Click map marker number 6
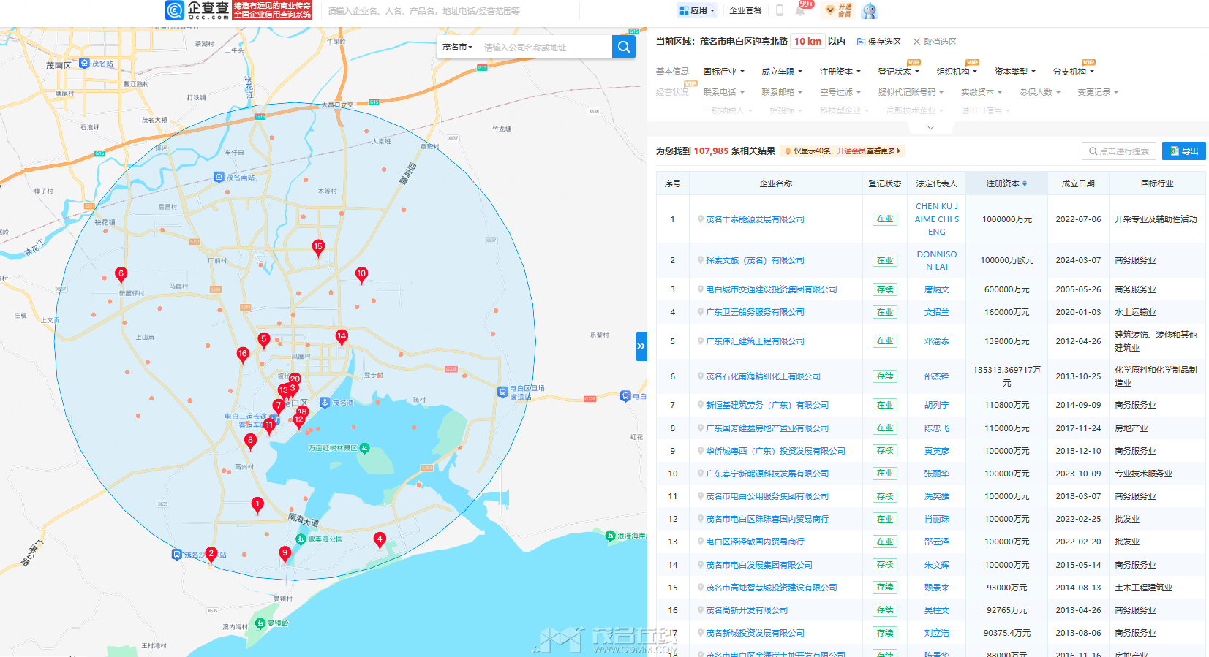1209x657 pixels. [121, 274]
